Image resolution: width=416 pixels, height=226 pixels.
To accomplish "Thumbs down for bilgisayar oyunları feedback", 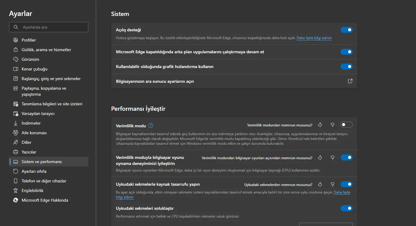I will pos(332,157).
